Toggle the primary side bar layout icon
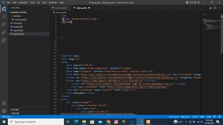This screenshot has width=223, height=125. tap(187, 2)
